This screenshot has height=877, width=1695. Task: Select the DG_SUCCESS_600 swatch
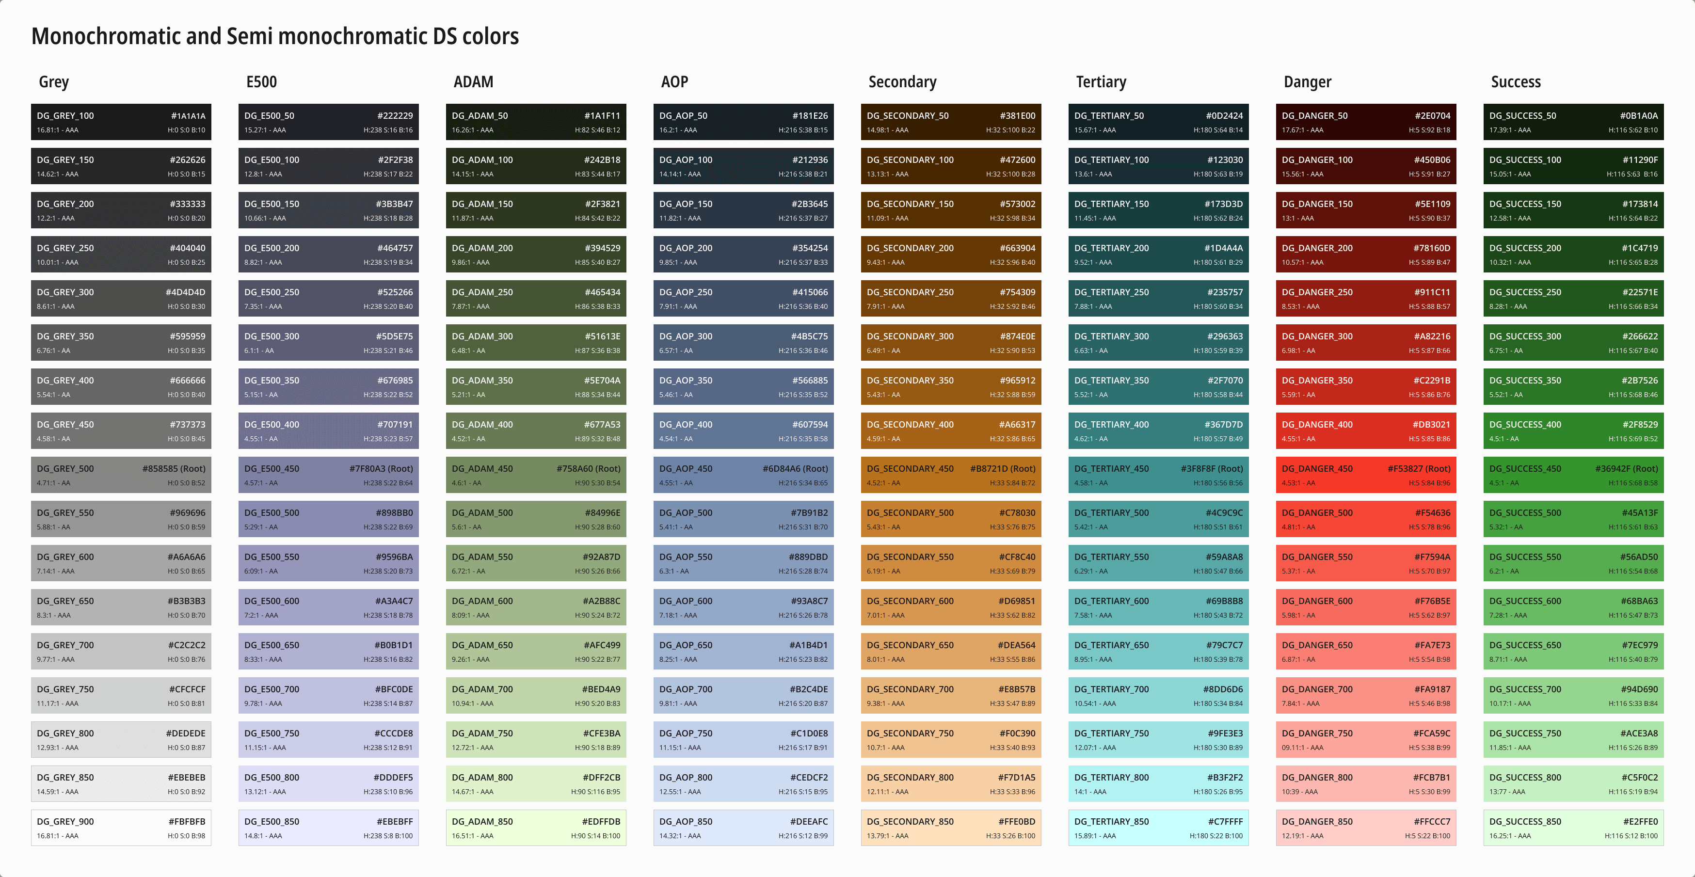(x=1573, y=607)
